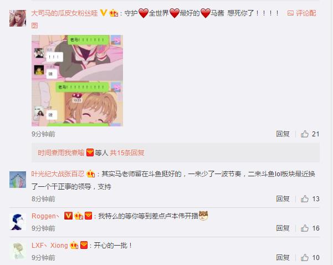Reply to the first comment
This screenshot has width=333, height=265.
point(283,134)
